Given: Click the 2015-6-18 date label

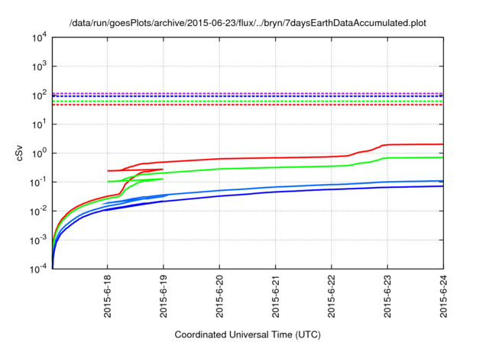Looking at the screenshot, I should (108, 296).
